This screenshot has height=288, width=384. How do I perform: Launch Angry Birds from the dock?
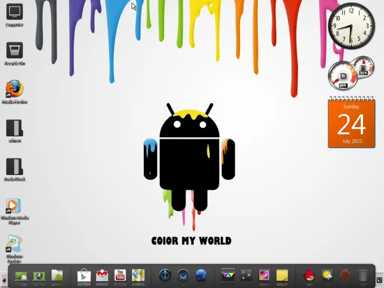309,275
